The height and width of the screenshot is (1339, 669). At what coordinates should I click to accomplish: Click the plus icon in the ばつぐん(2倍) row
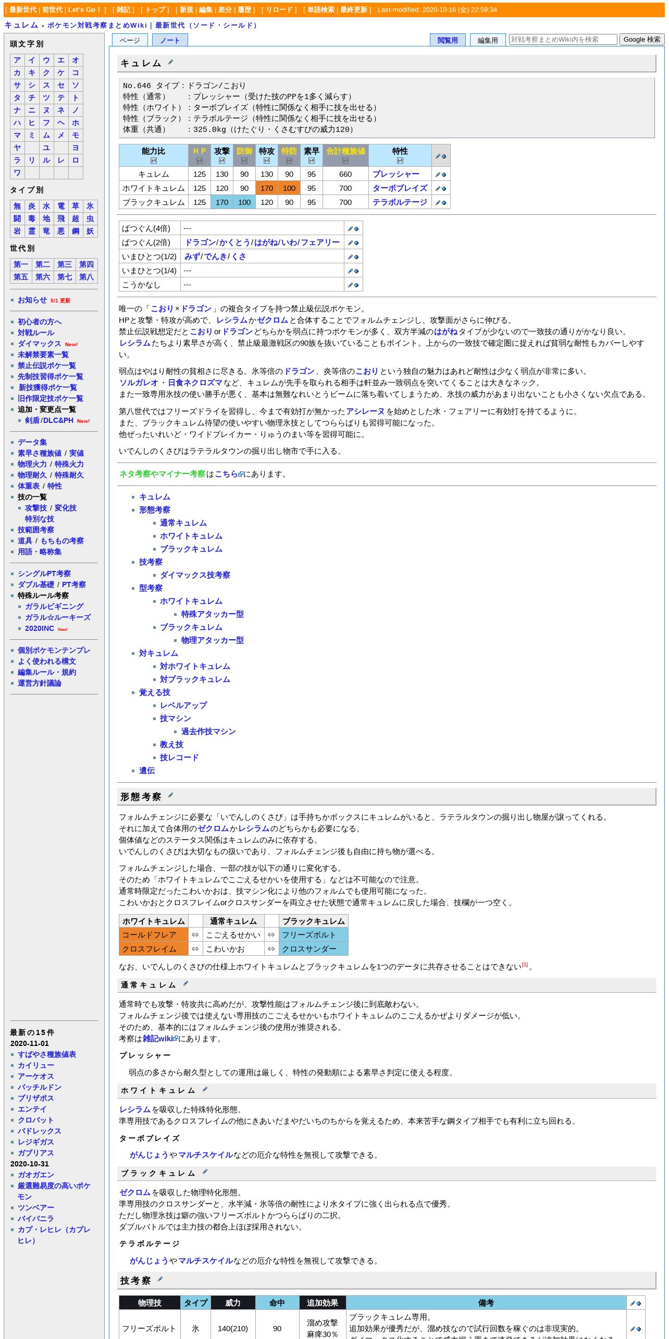tap(356, 243)
